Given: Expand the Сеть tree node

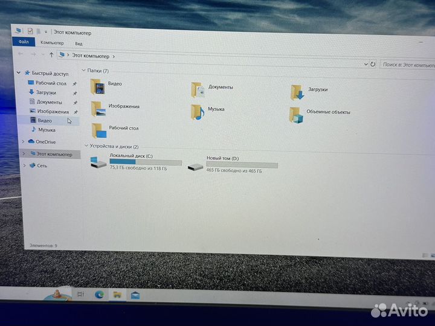Looking at the screenshot, I should [x=24, y=165].
